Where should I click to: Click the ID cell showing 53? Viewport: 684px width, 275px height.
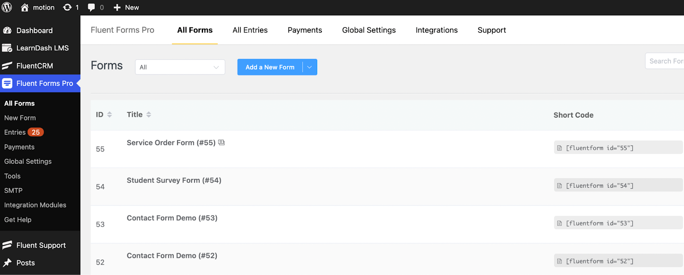[100, 224]
